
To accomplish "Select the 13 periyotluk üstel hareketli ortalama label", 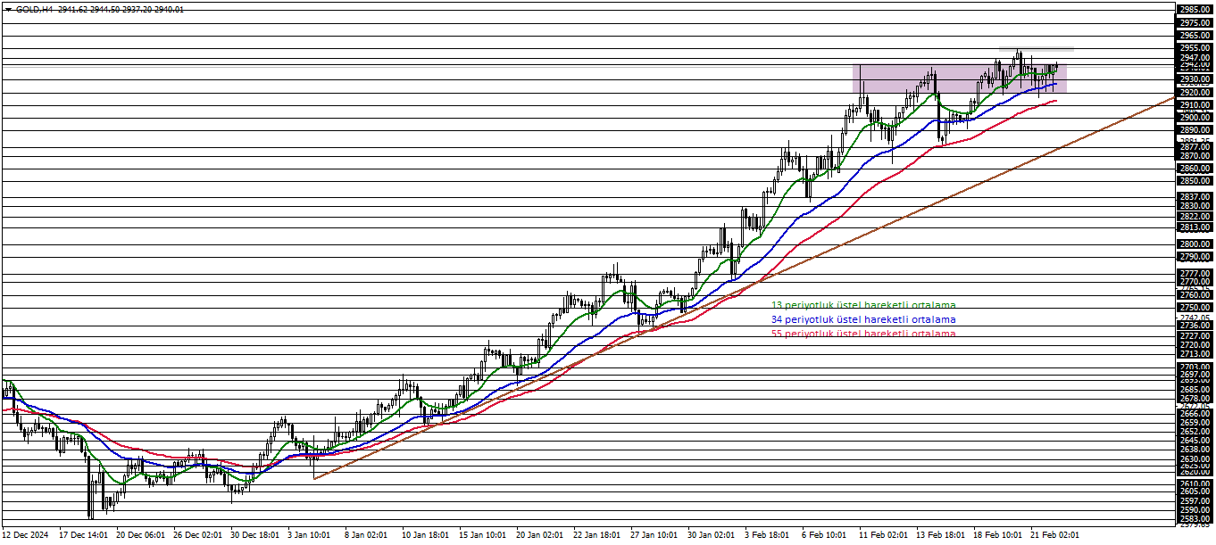I will click(863, 305).
